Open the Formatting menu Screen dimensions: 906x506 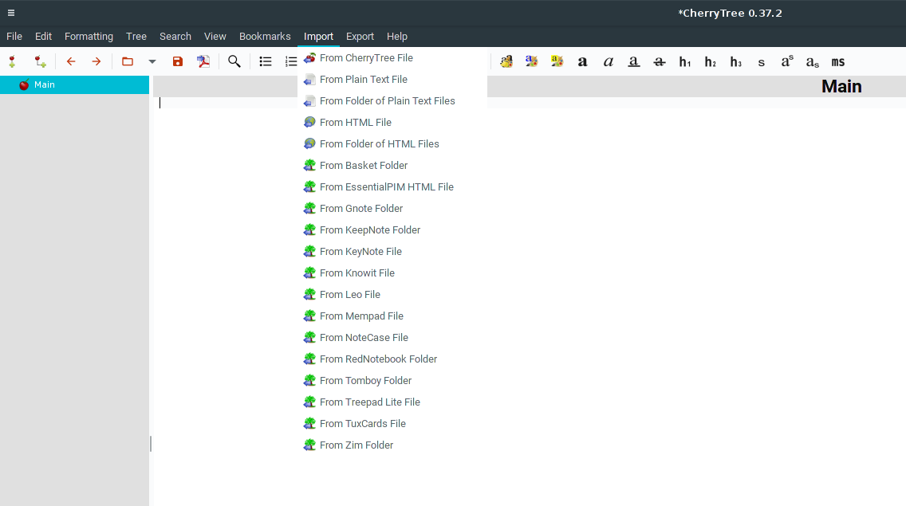(89, 37)
